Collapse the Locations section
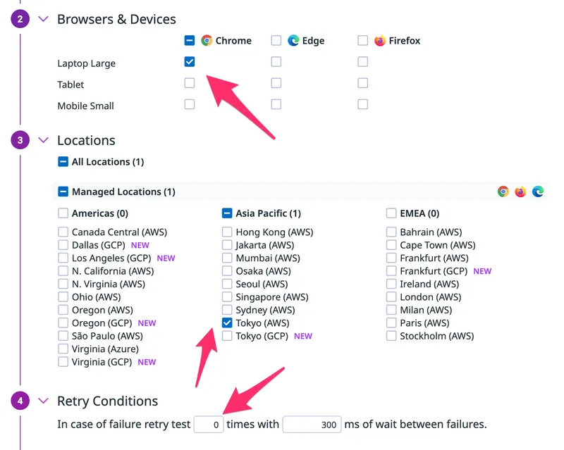Screen dimensions: 564x450 click(x=44, y=140)
